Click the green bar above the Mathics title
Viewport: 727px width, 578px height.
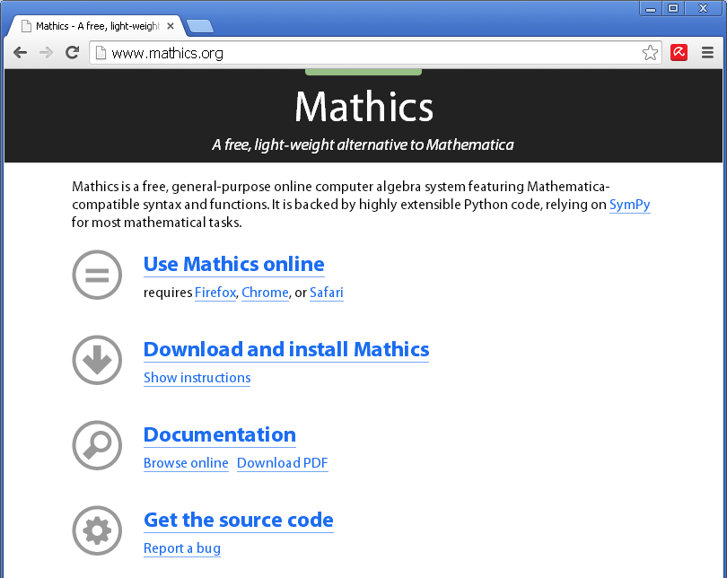click(x=363, y=72)
